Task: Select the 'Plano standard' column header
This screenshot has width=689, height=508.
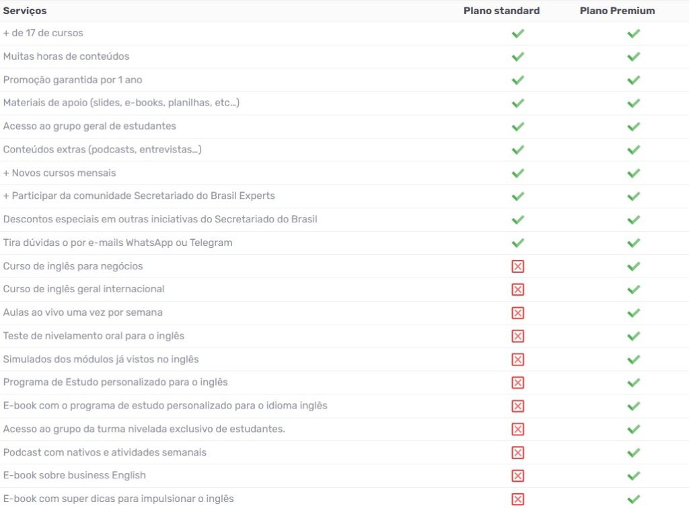Action: (x=501, y=11)
